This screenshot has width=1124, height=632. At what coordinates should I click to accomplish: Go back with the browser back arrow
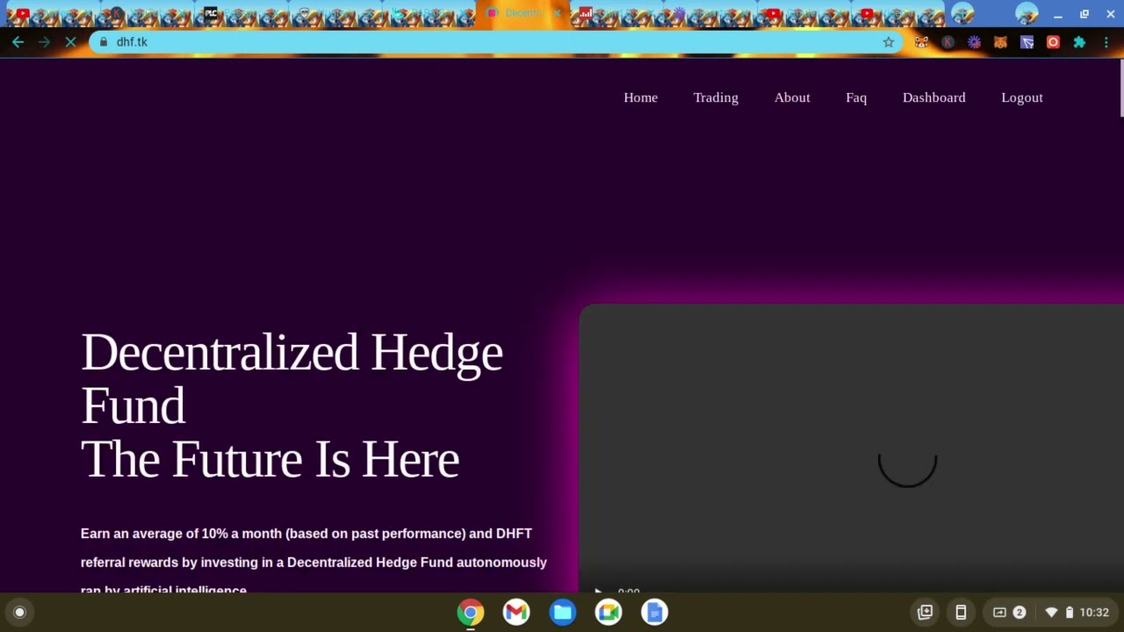[18, 42]
